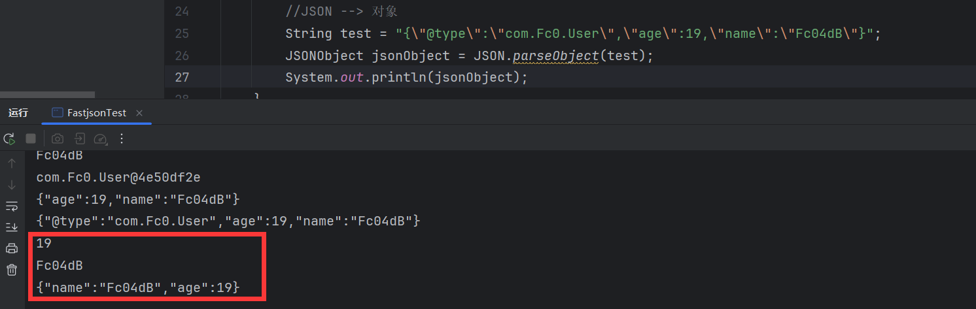Click the up arrow in console sidebar
This screenshot has height=309, width=976.
point(12,163)
